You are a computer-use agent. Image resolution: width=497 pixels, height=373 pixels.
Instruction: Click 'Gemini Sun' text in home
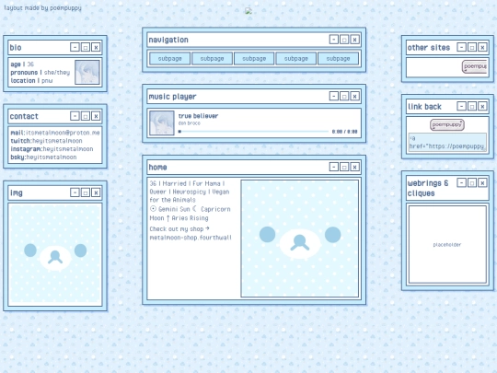(174, 209)
